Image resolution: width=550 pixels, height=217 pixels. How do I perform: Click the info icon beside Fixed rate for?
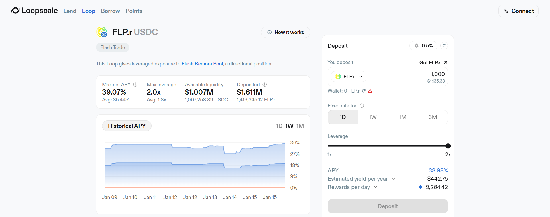(x=362, y=106)
